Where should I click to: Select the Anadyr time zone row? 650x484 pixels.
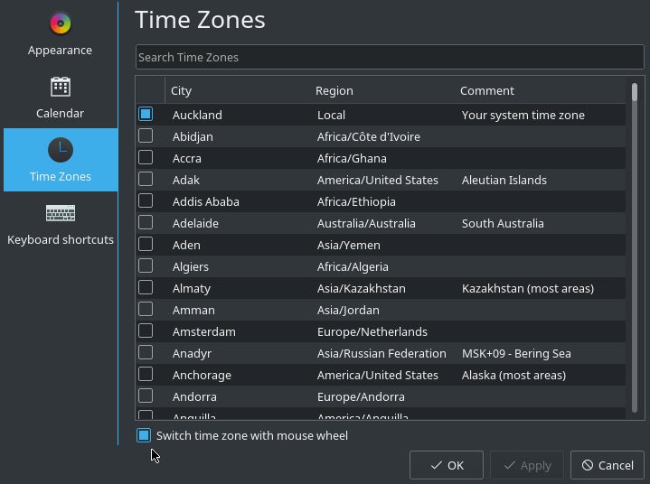point(380,353)
